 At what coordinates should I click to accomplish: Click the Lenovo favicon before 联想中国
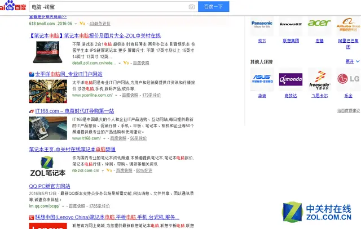(32, 217)
